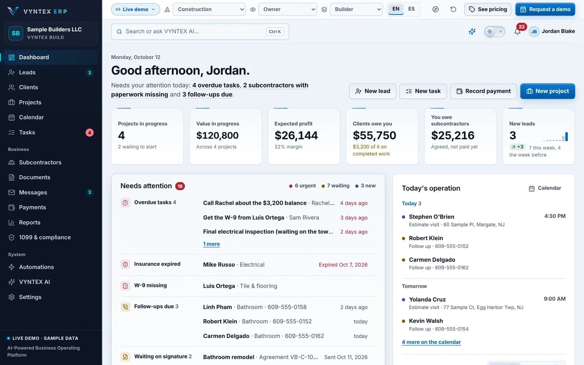Open the notifications bell with 22 badge
584x365 pixels.
point(517,31)
